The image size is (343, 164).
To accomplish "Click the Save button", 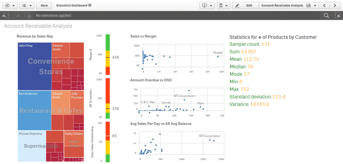I will click(x=44, y=5).
